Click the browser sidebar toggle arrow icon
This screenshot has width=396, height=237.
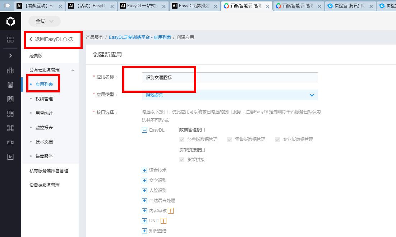[7, 5]
